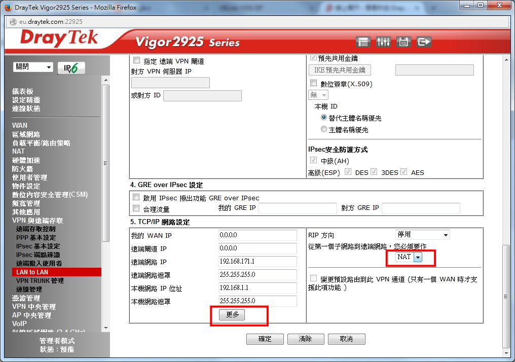Enable 啟用 IPsec 撥出功能 GRE over IPsec
This screenshot has height=362, width=515.
point(136,198)
